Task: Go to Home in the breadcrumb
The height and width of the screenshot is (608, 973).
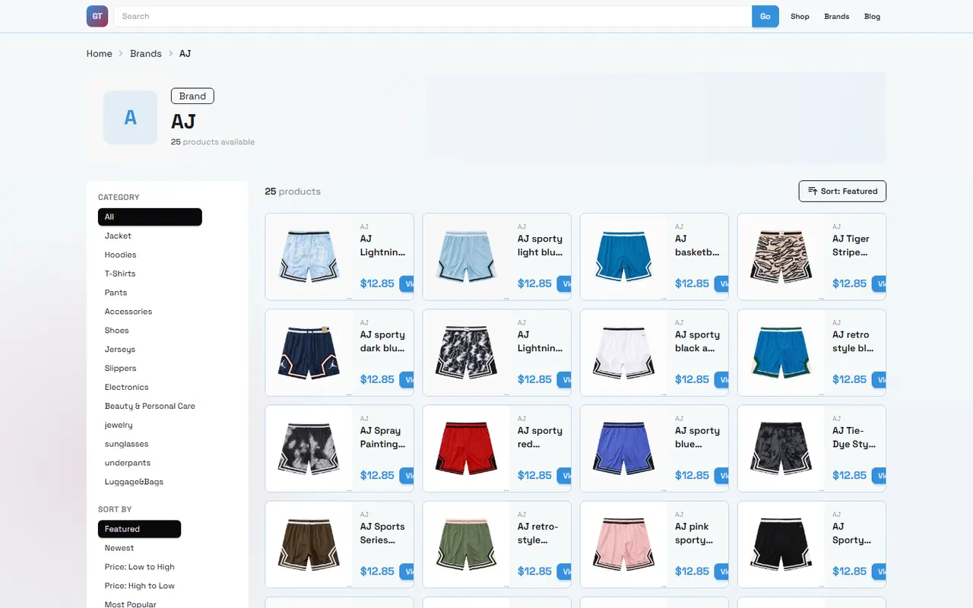Action: 99,53
